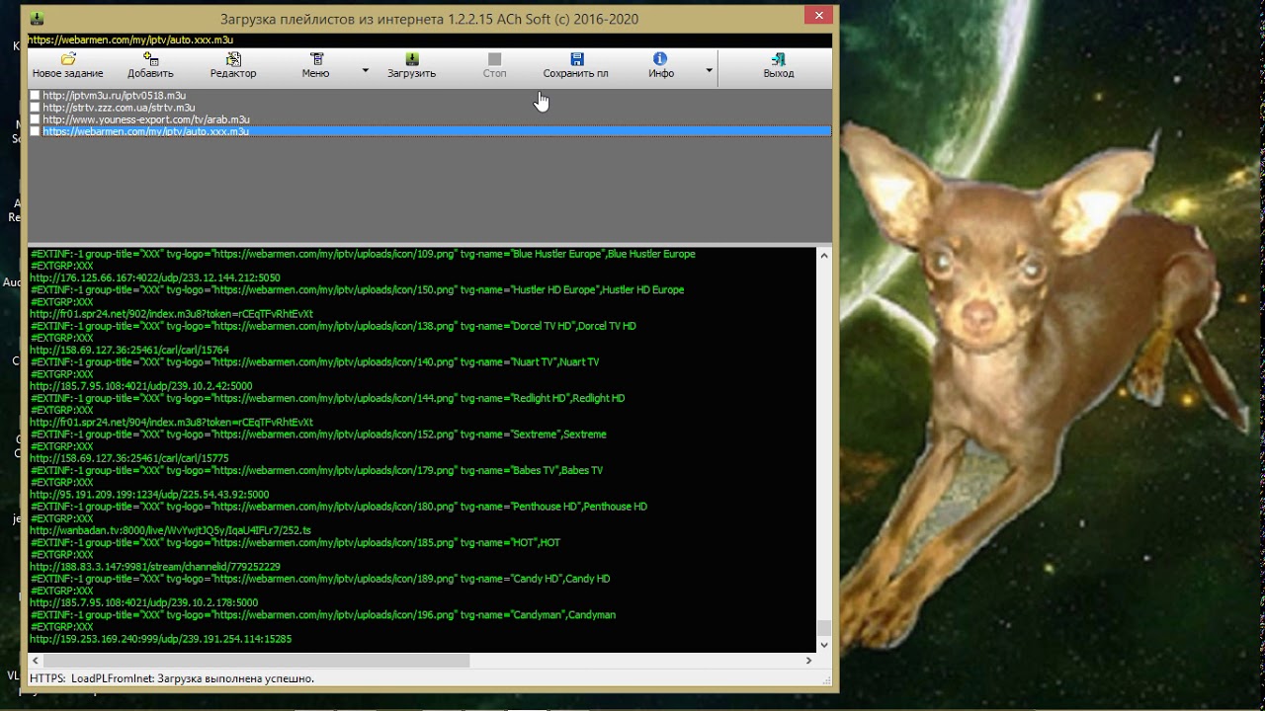Click the log line http://fr01.spr24.net/904/index.m3u8
The width and height of the screenshot is (1265, 711).
point(171,423)
